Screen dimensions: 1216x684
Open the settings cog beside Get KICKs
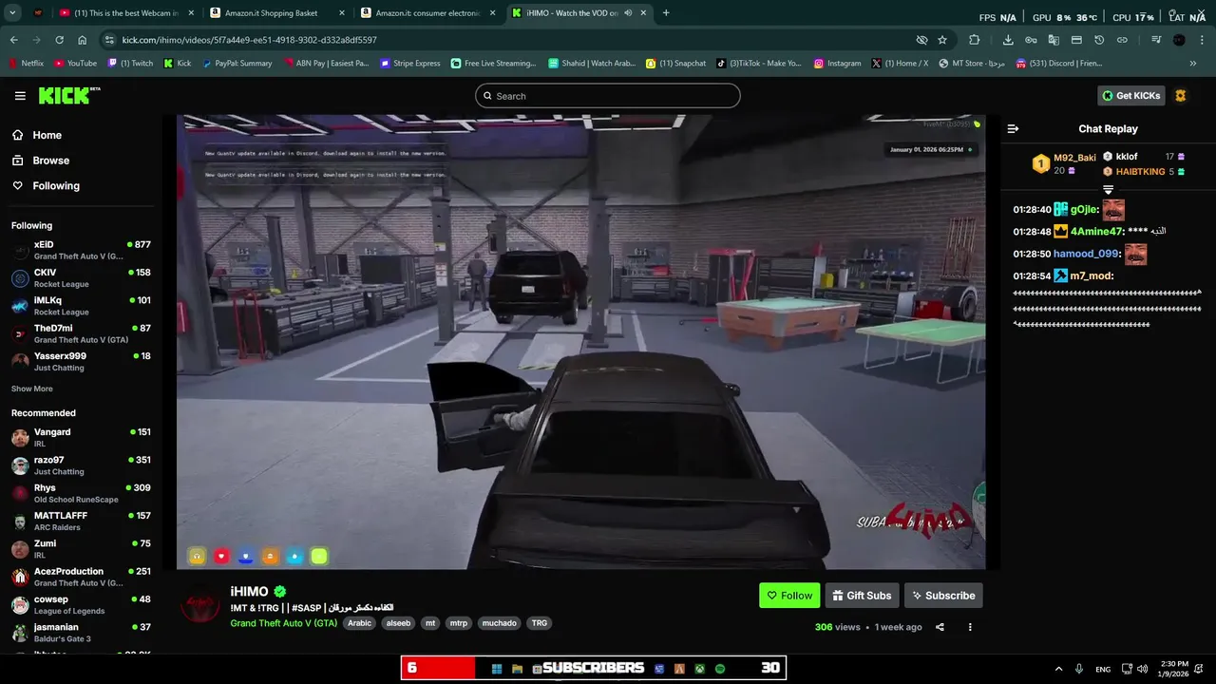coord(1181,96)
